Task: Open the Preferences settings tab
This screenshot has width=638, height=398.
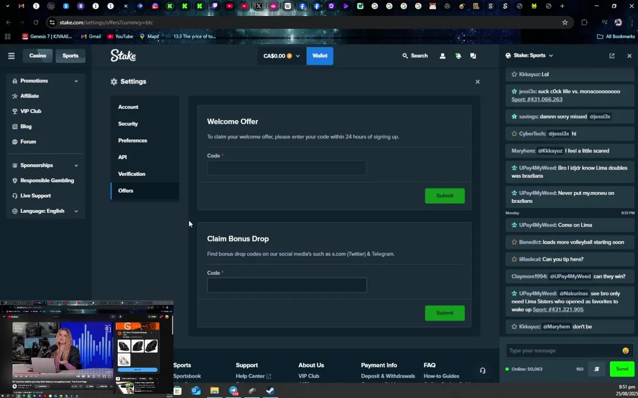Action: coord(145,140)
